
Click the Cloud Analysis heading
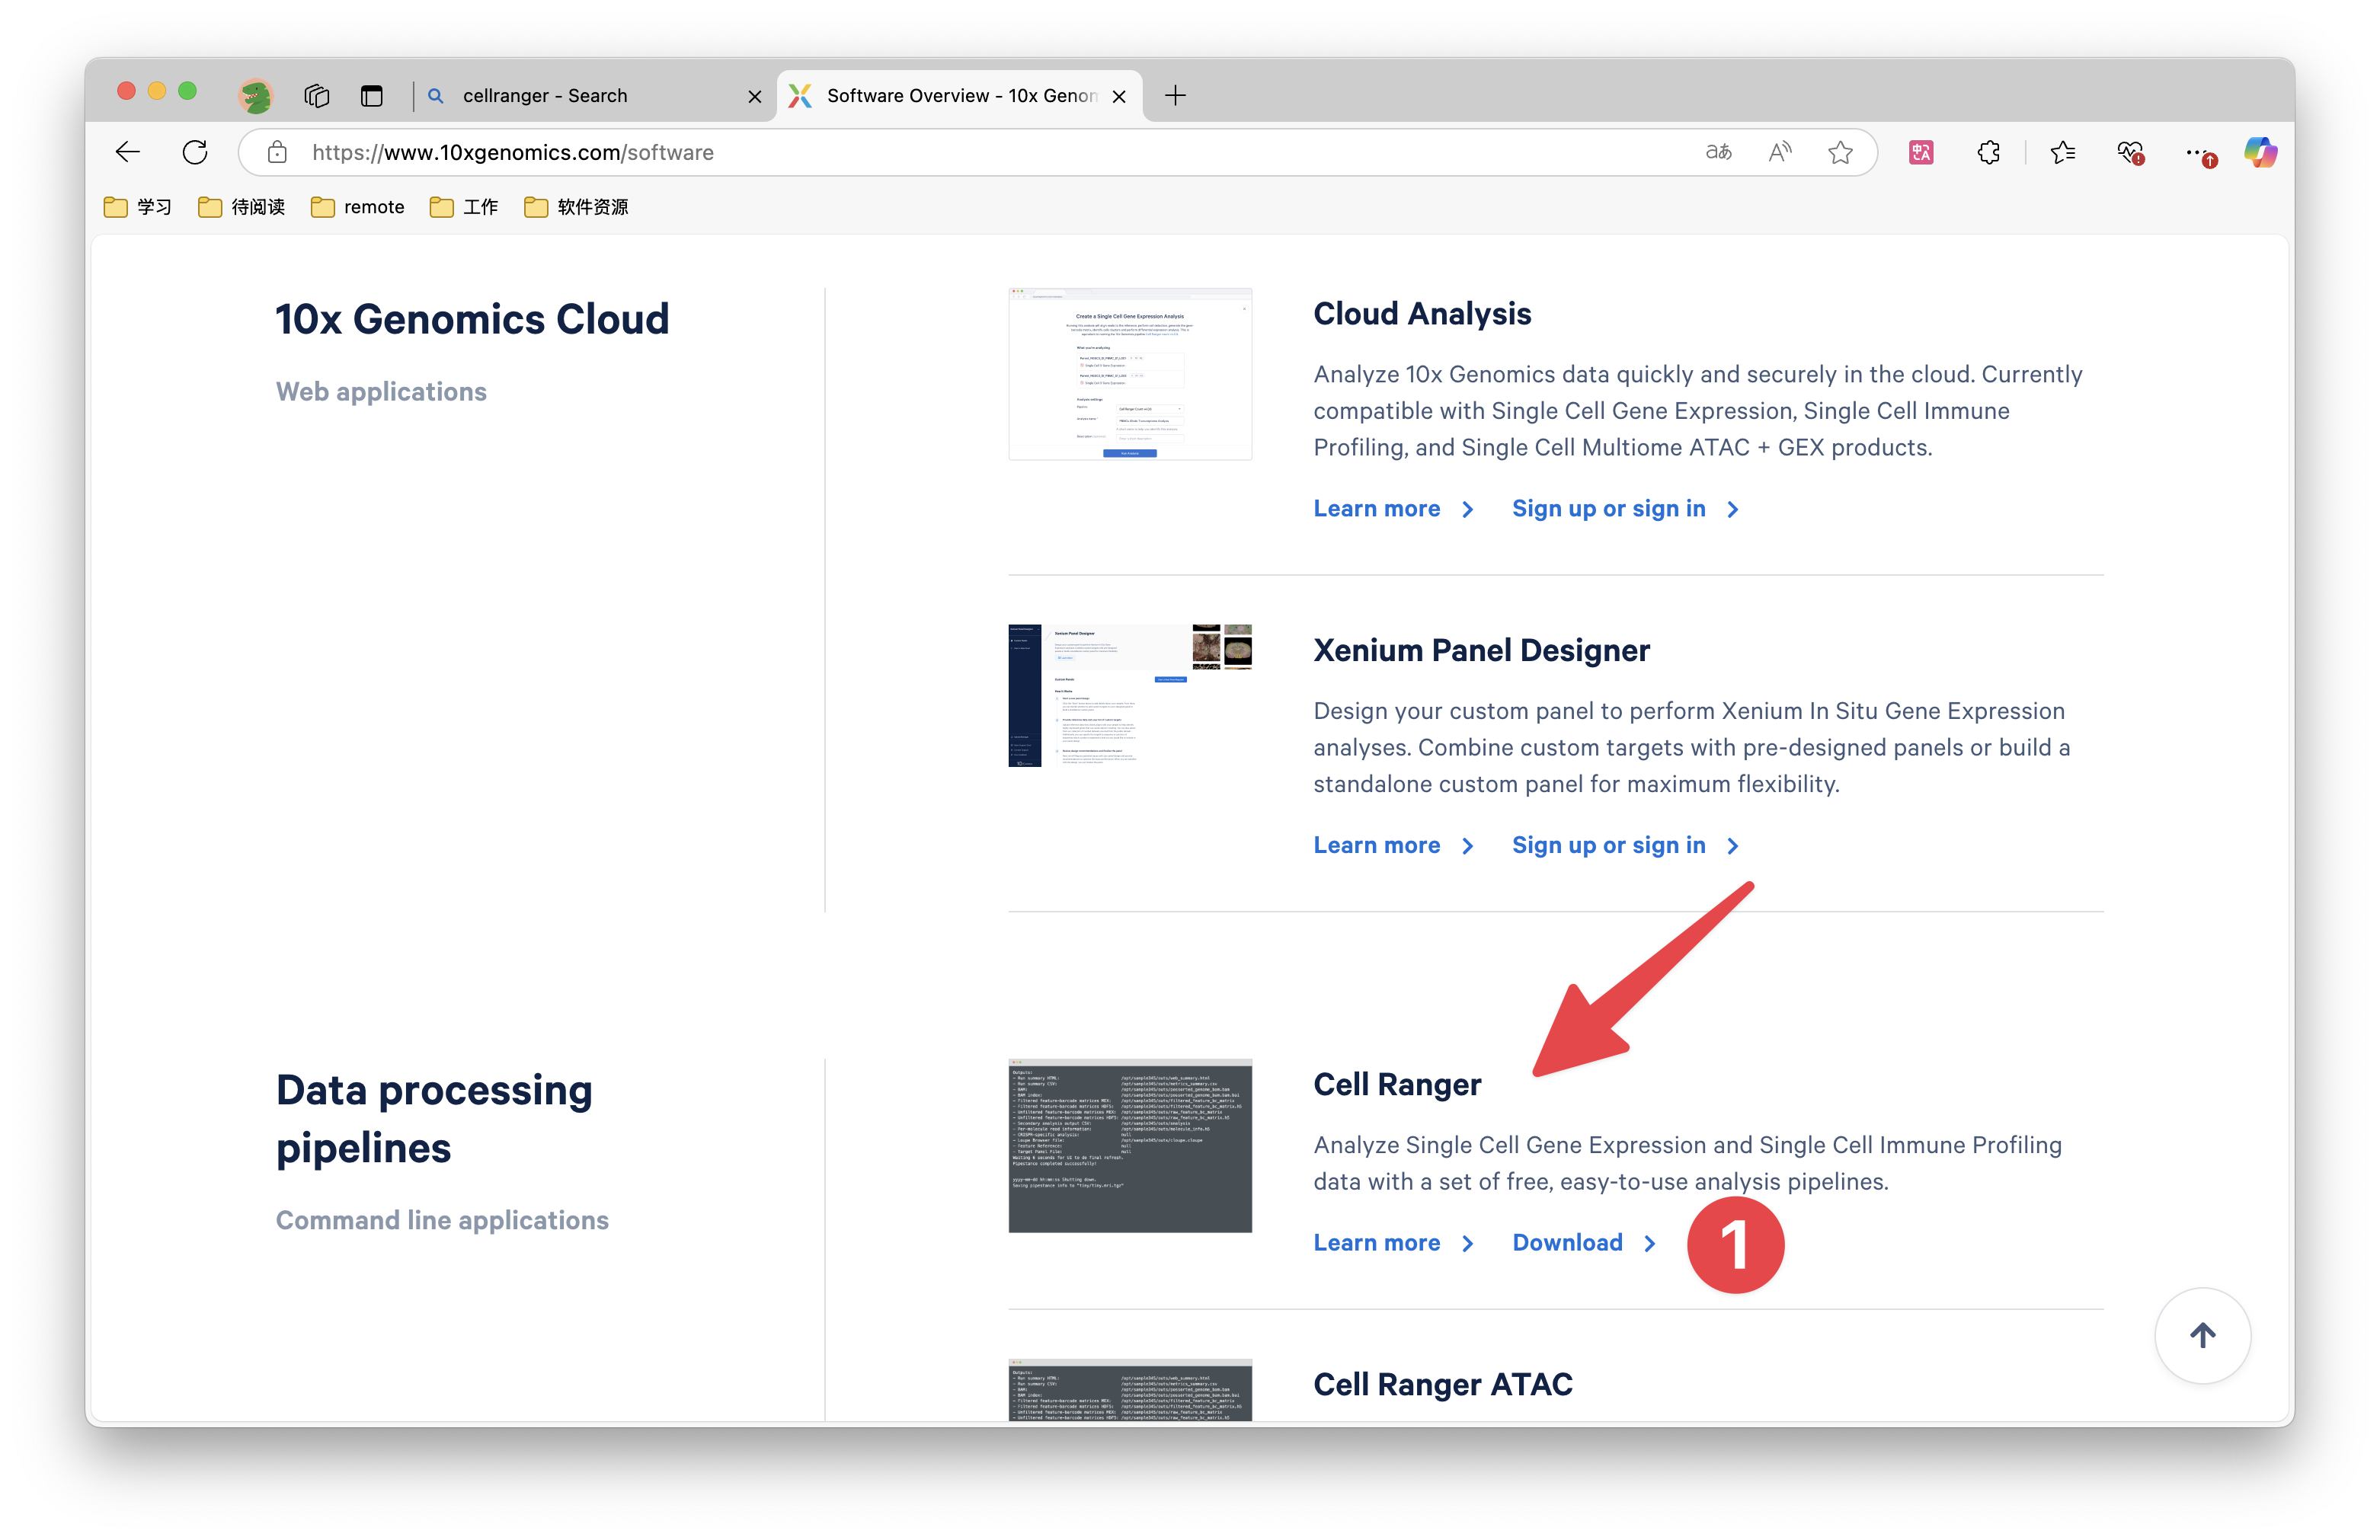pos(1422,314)
